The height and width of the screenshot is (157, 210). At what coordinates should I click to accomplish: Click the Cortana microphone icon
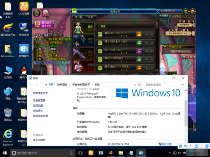(71, 153)
